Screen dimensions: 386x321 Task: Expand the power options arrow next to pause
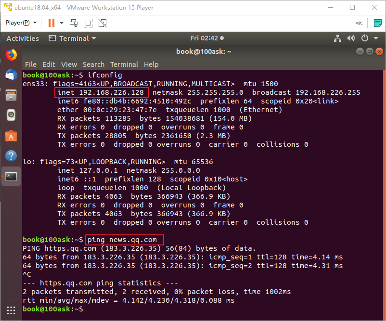pyautogui.click(x=62, y=23)
